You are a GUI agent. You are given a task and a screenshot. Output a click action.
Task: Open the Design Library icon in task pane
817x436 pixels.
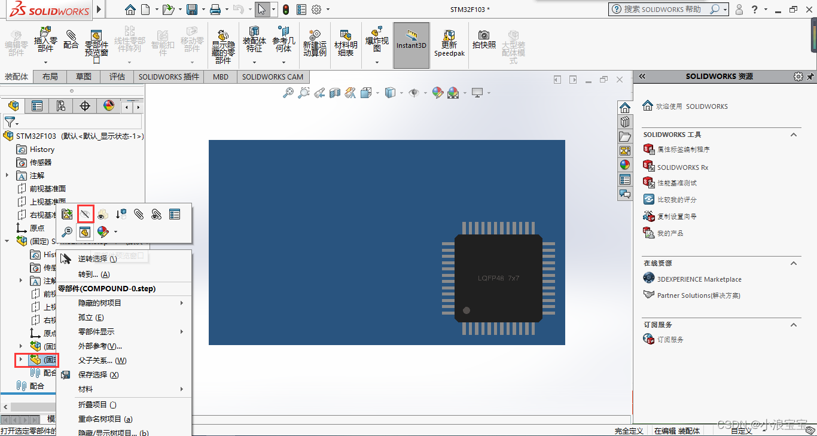coord(625,122)
